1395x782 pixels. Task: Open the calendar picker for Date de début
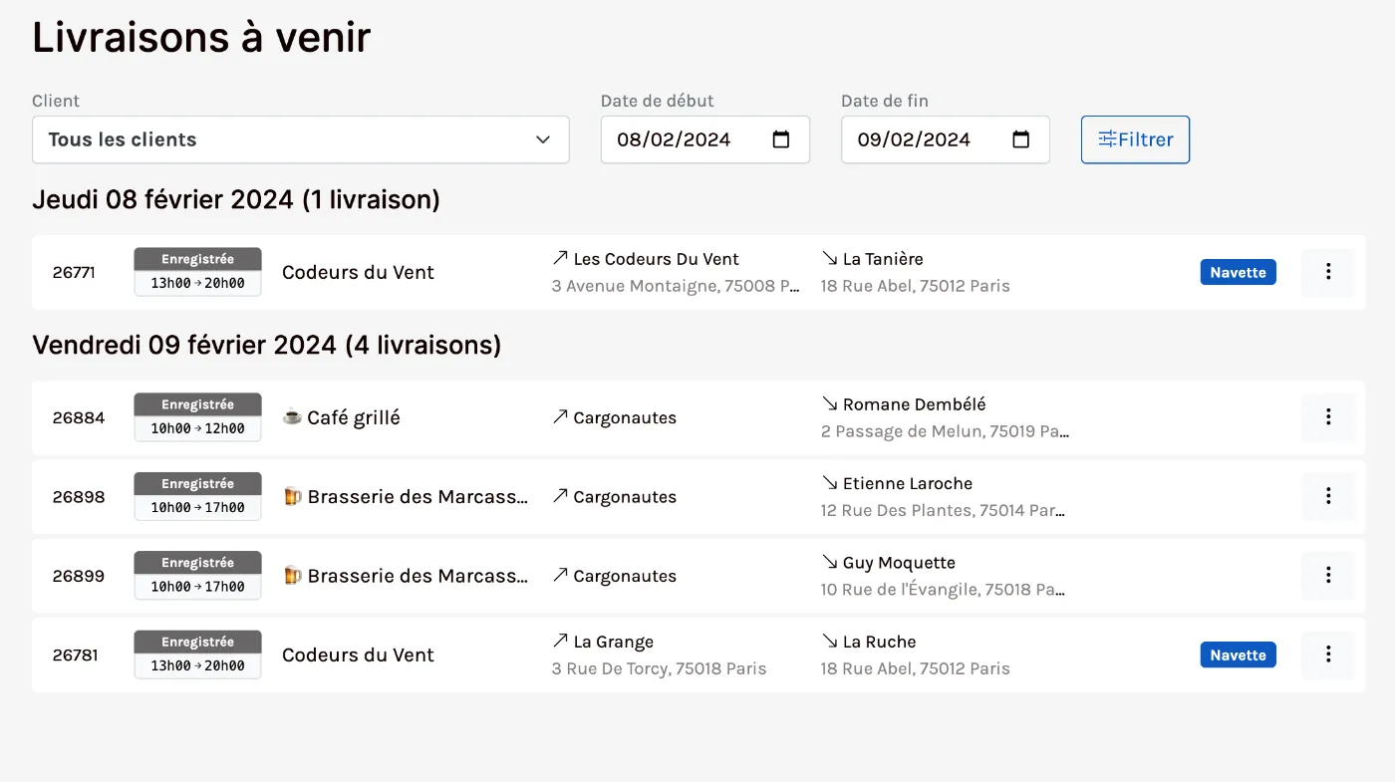click(781, 139)
